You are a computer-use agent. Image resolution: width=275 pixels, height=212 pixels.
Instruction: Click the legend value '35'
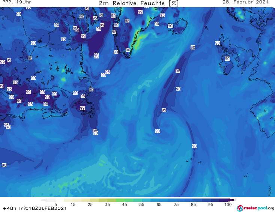(107, 205)
